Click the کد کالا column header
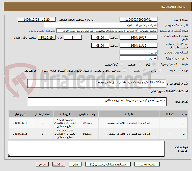 [x=170, y=114]
